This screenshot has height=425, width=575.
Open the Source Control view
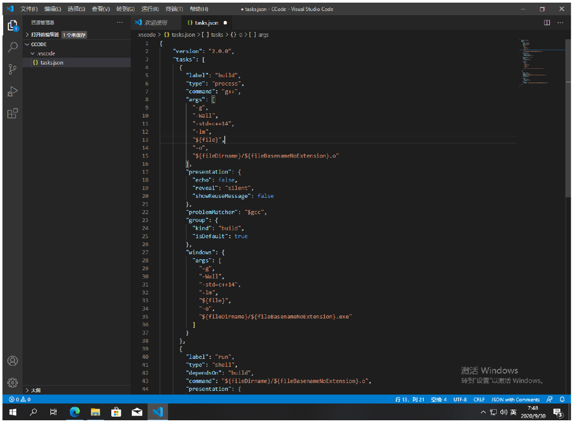(x=13, y=69)
